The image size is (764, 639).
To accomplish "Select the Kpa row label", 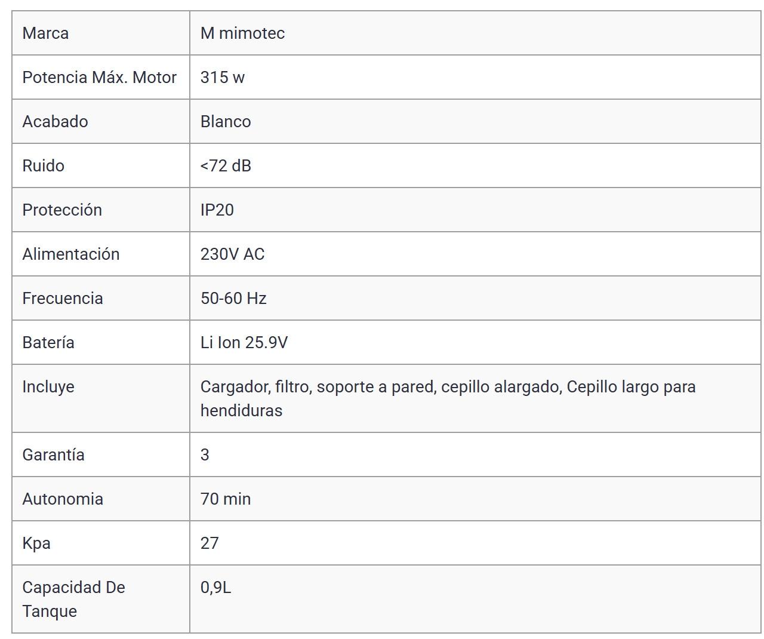I will tap(36, 543).
